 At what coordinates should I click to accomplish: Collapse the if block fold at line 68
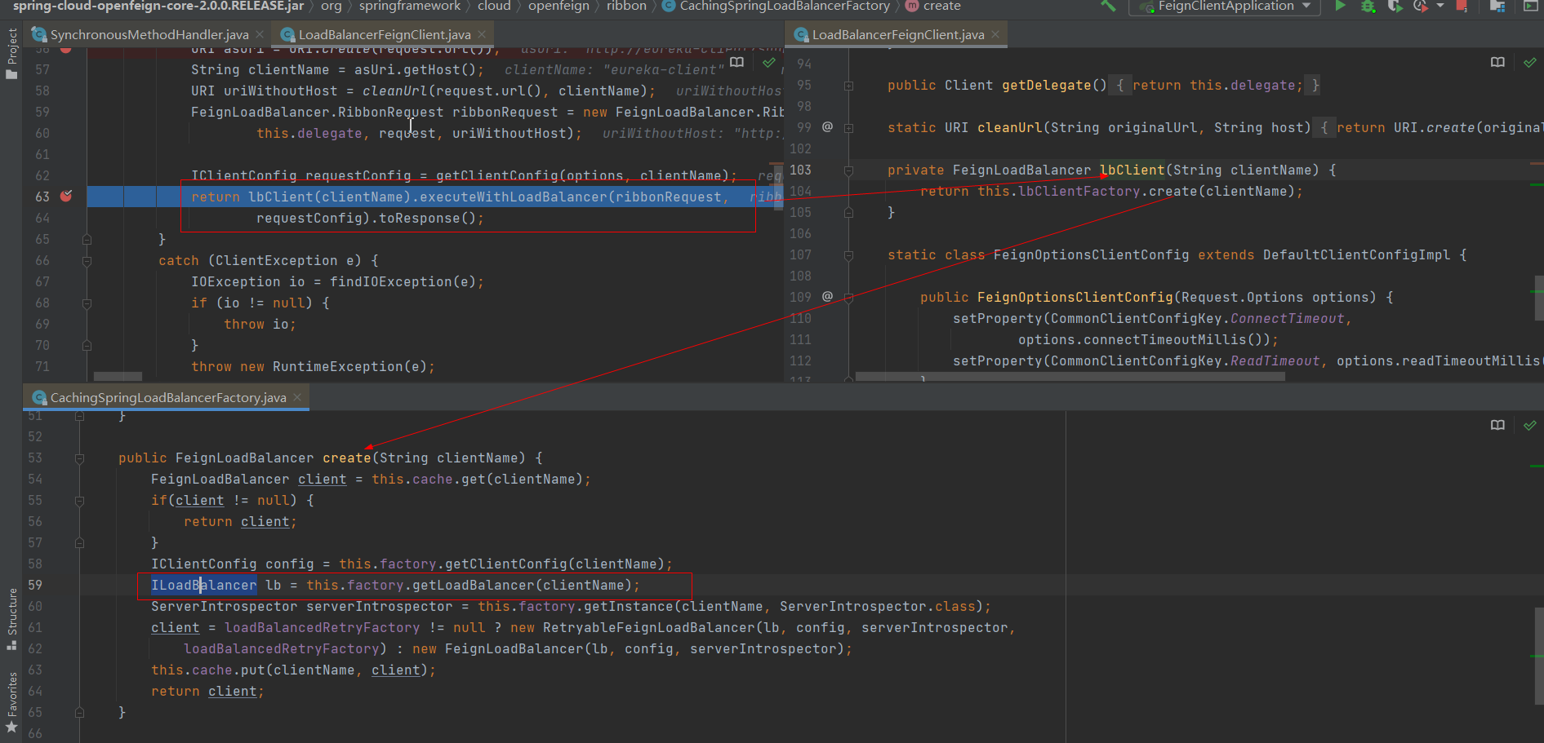point(87,303)
